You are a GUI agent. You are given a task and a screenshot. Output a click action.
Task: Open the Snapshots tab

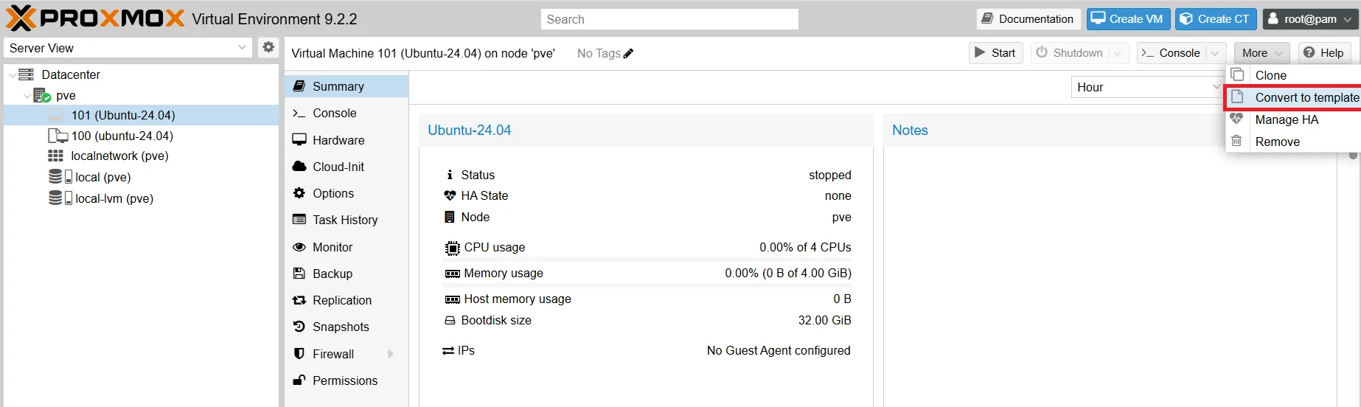pos(347,327)
